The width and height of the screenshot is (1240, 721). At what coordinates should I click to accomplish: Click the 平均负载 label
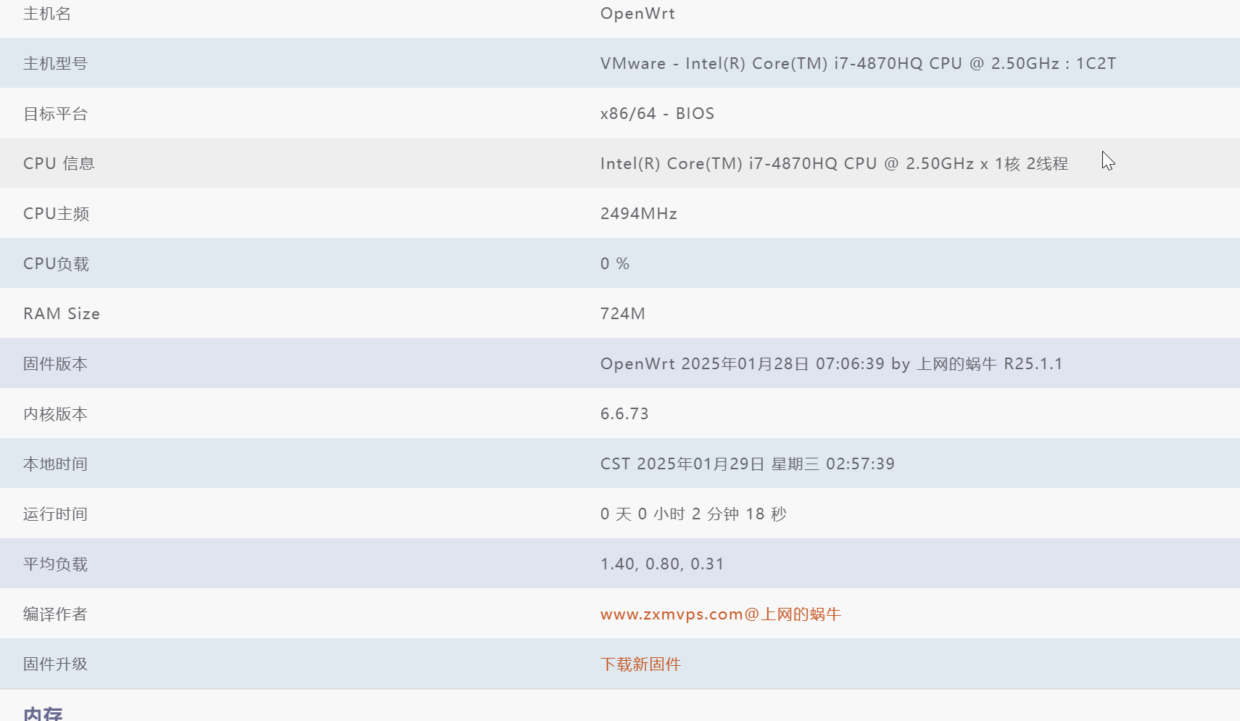55,564
